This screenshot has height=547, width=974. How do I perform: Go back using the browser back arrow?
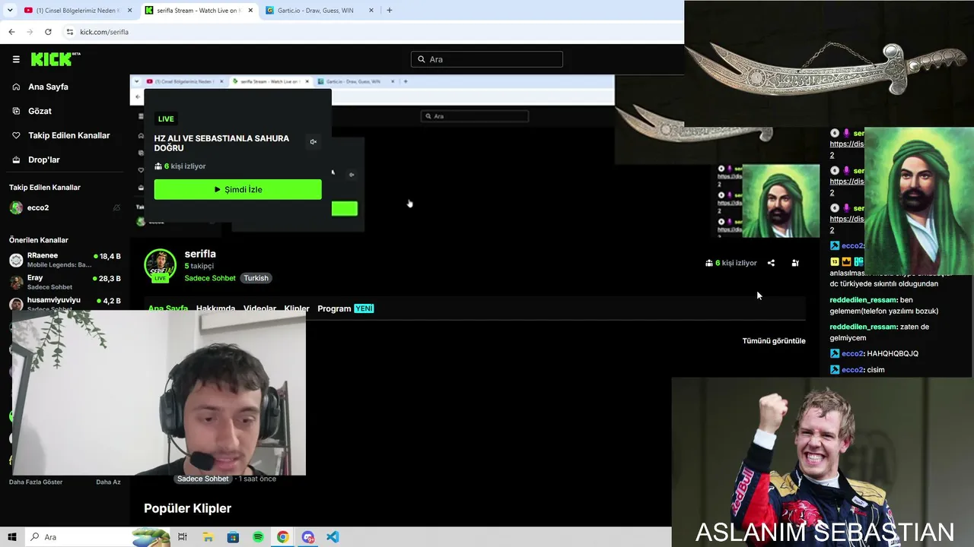11,32
